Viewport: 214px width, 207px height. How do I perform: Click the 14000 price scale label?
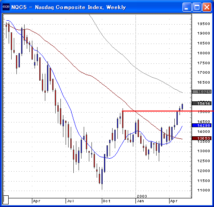click(204, 132)
